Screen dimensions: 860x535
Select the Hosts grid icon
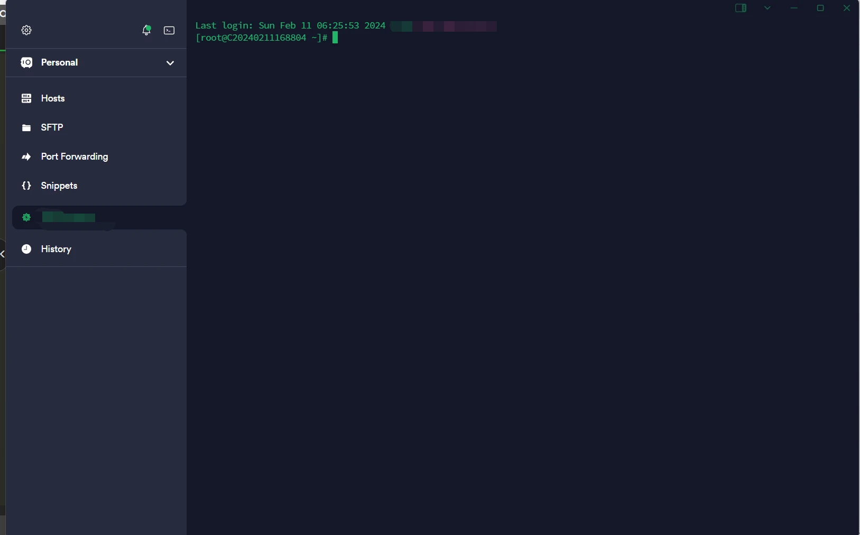(x=26, y=98)
